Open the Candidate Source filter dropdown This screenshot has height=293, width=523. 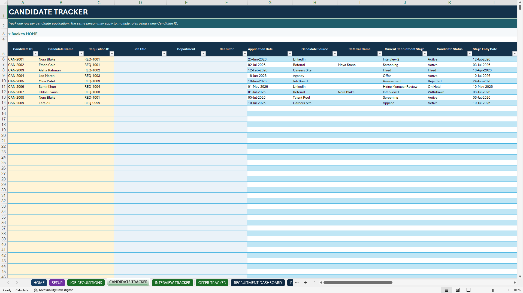point(335,54)
